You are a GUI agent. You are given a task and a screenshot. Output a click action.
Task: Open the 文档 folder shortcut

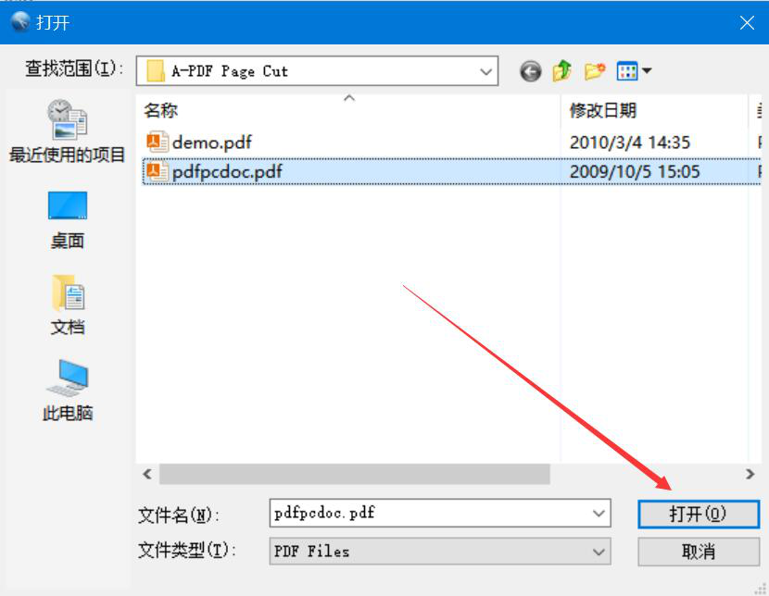pyautogui.click(x=68, y=305)
